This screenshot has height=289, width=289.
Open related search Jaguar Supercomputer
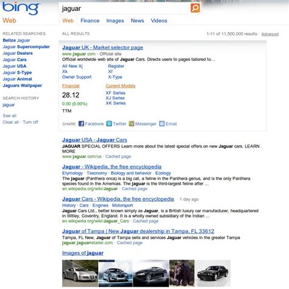point(26,47)
